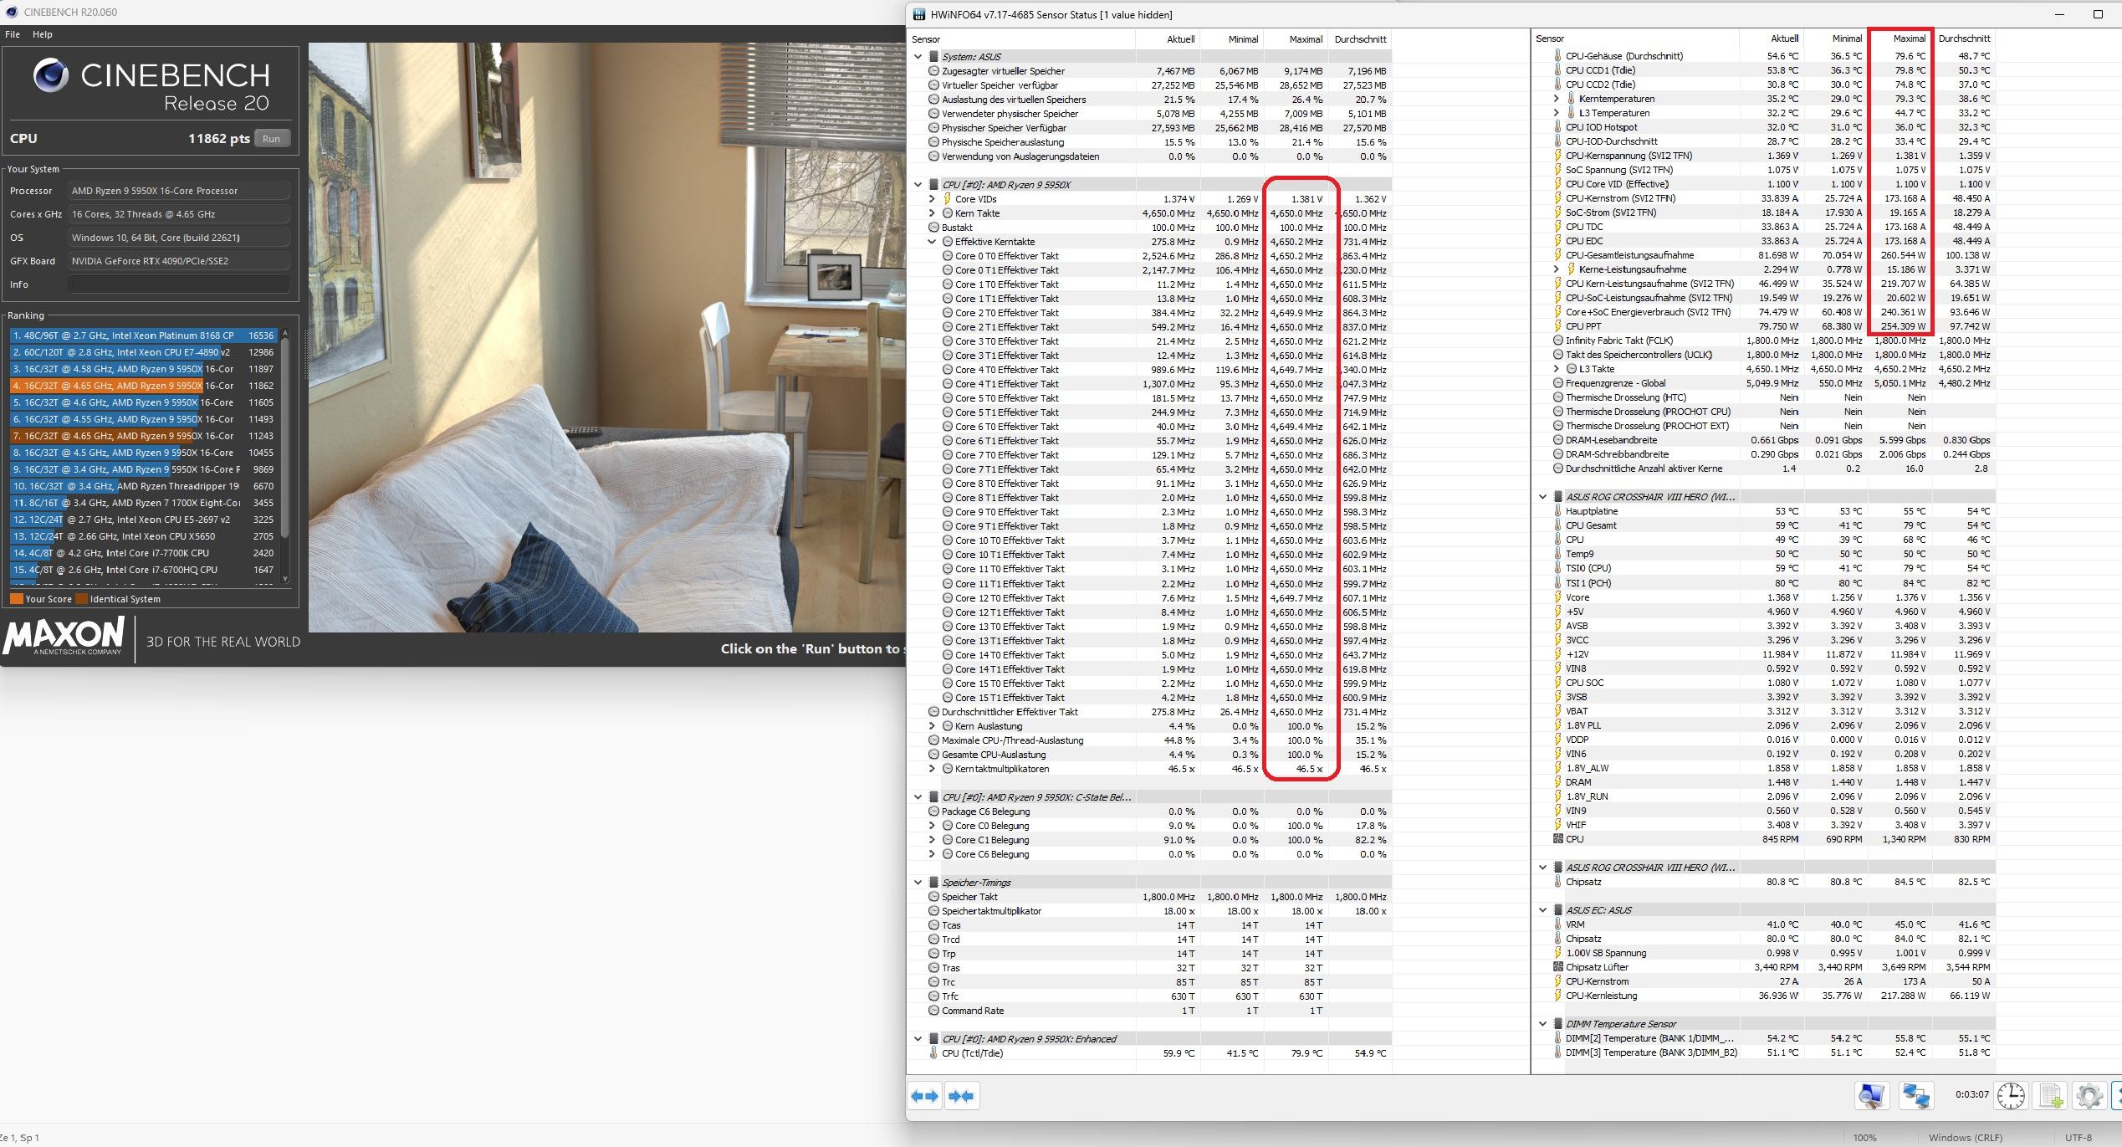Click the Aktuell column header in left pane
This screenshot has height=1147, width=2122.
1168,39
